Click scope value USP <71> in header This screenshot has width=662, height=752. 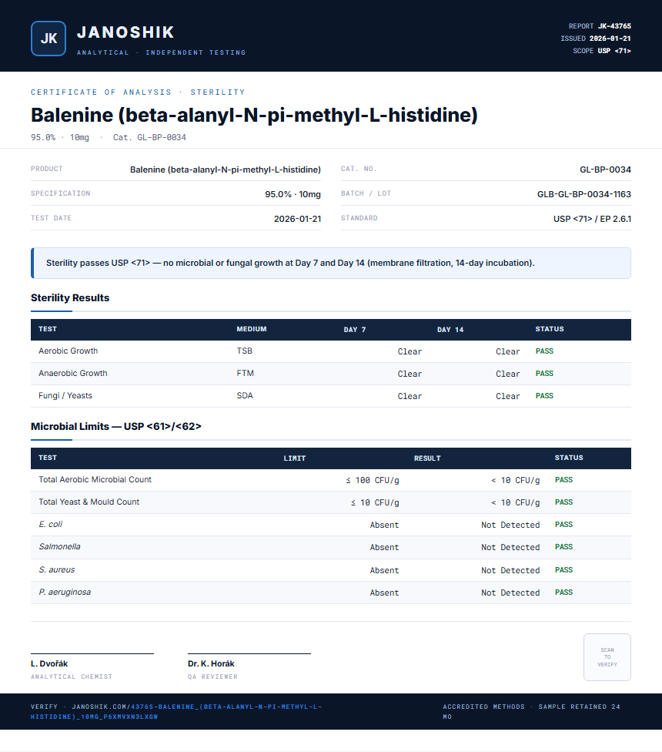[x=614, y=51]
